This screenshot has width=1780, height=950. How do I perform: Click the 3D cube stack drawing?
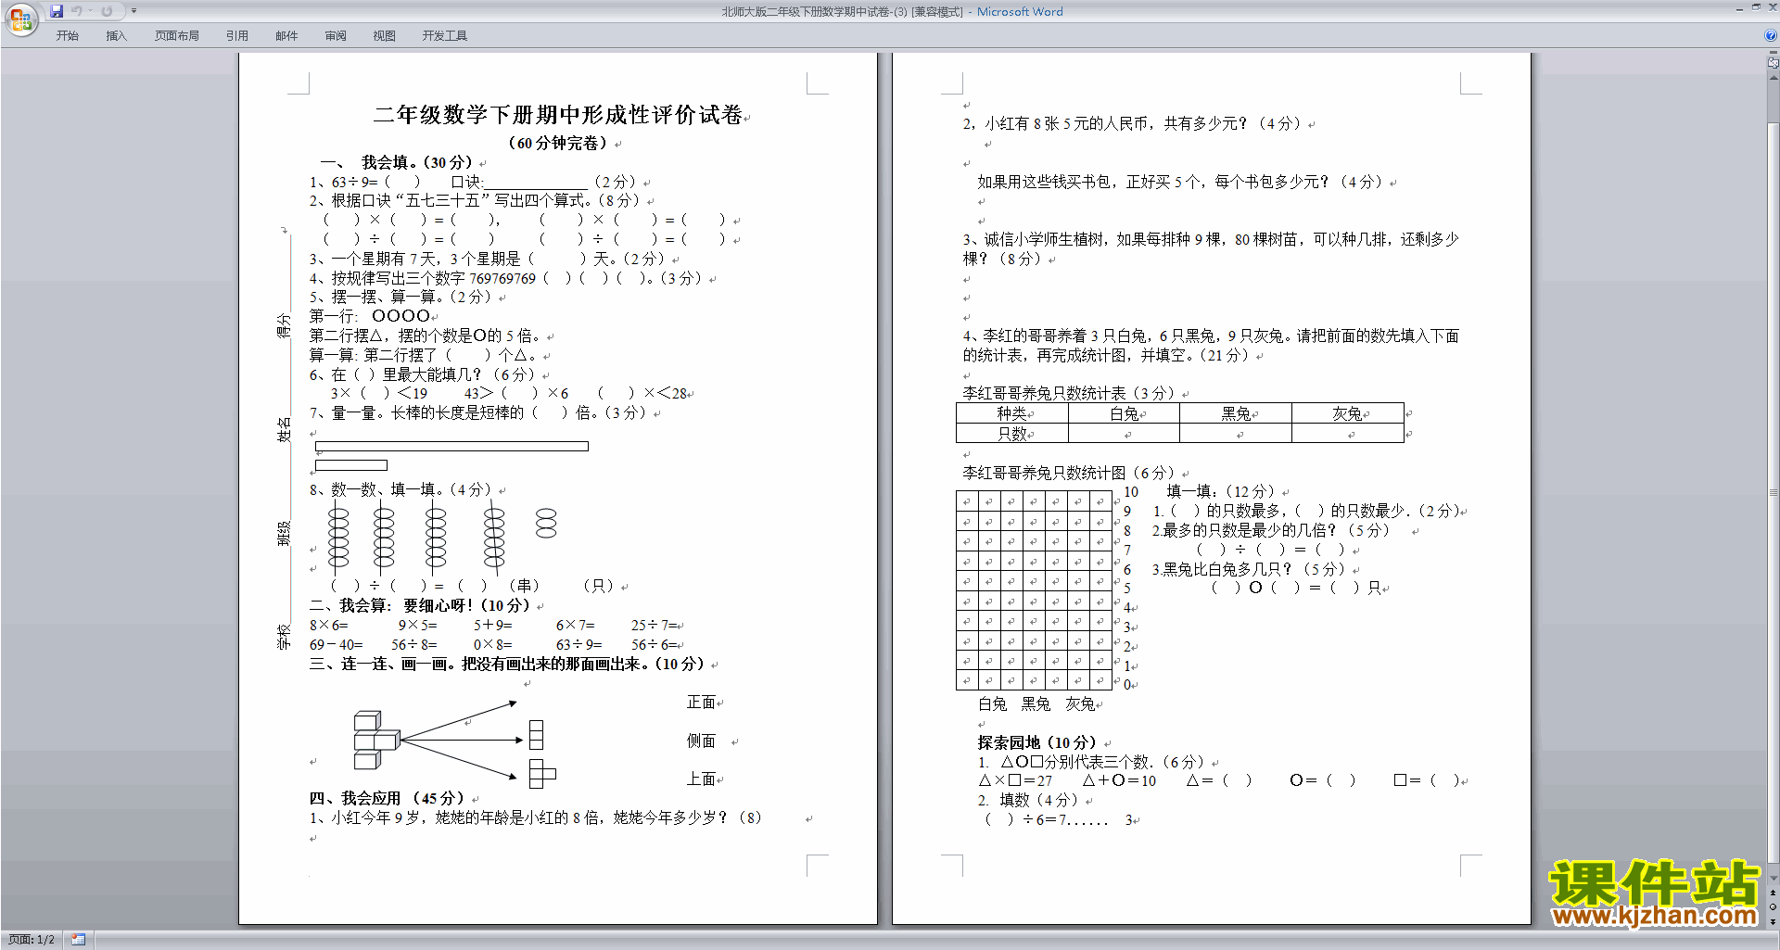[375, 740]
